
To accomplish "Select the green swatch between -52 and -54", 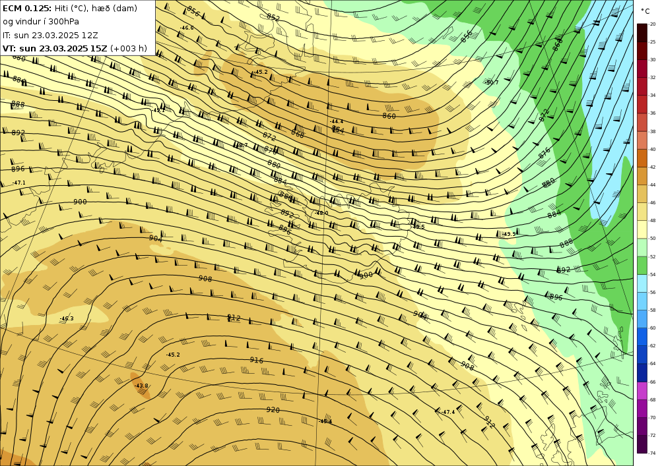I will point(642,266).
